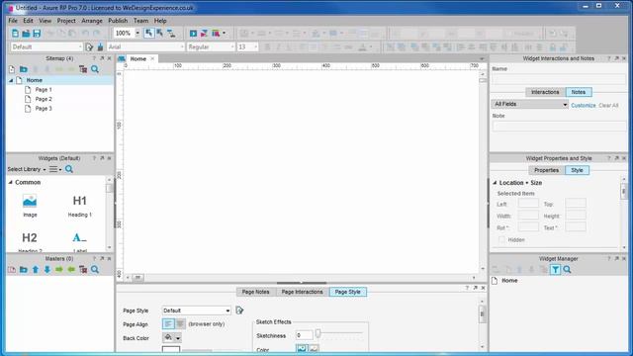This screenshot has height=356, width=633.
Task: Set Page Align to center
Action: click(x=180, y=324)
